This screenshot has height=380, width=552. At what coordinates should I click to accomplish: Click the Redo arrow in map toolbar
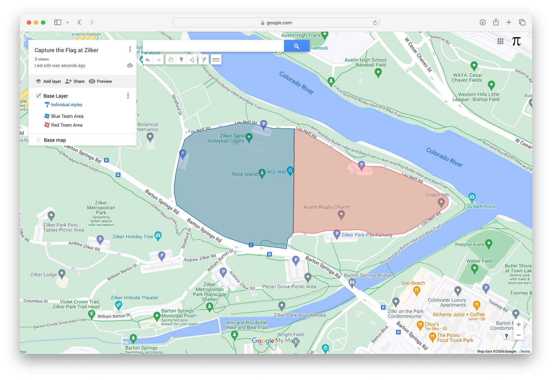(158, 60)
